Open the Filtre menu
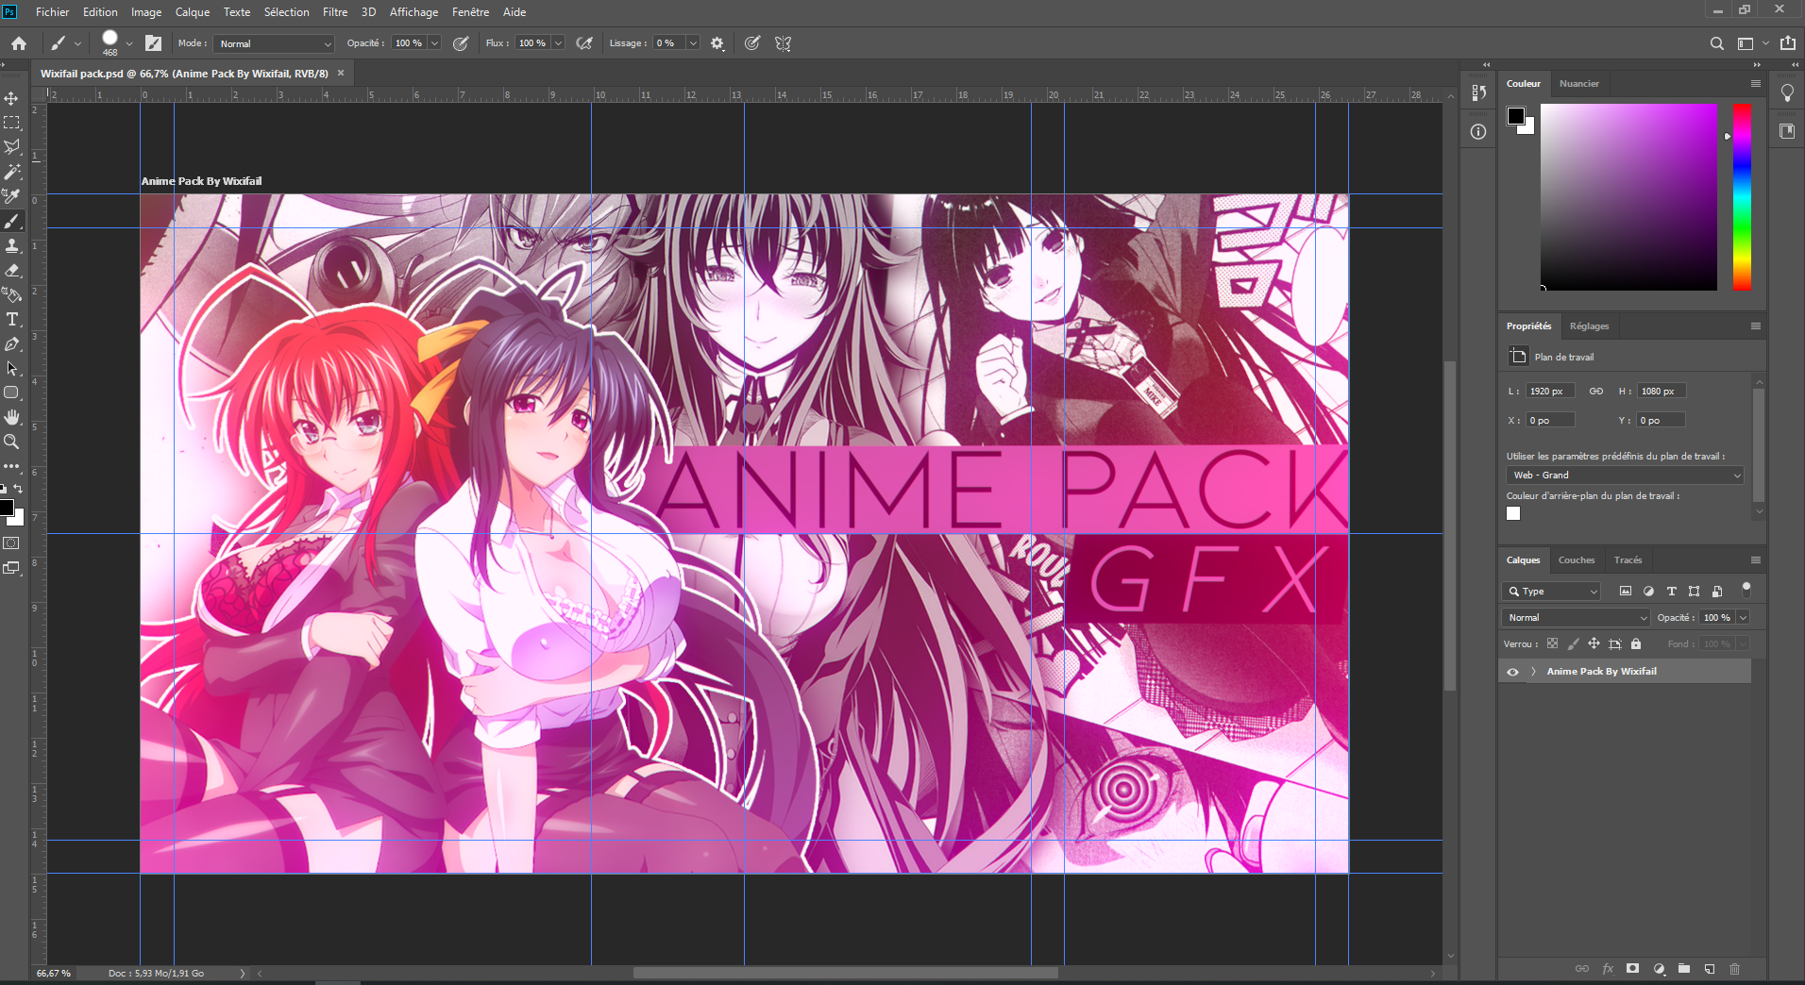Viewport: 1805px width, 985px height. [x=335, y=12]
